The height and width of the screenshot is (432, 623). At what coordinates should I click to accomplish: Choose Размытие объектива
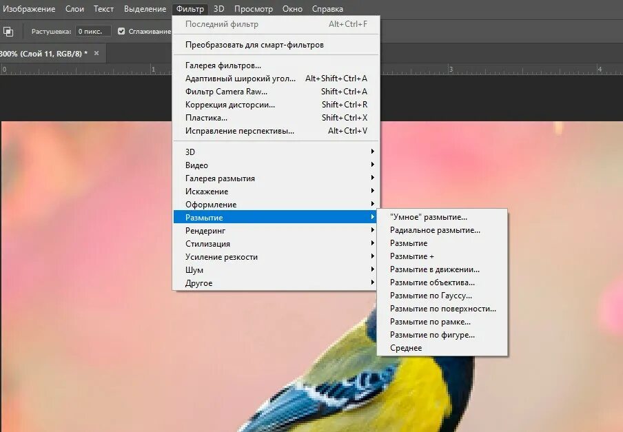442,282
